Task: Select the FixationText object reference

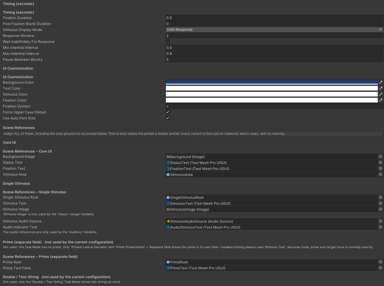Action: [x=272, y=169]
